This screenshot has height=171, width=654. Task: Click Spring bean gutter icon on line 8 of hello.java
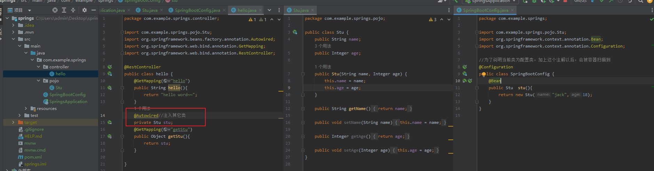point(110,67)
